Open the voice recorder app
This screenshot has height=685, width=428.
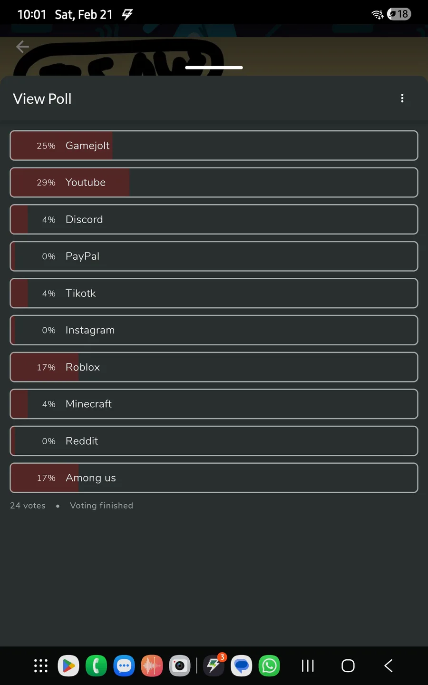point(152,665)
